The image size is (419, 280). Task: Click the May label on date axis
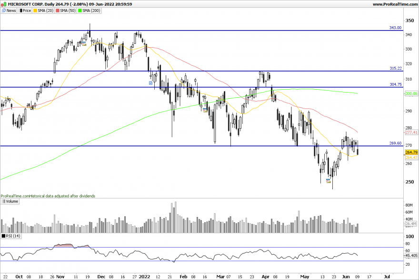(304, 277)
